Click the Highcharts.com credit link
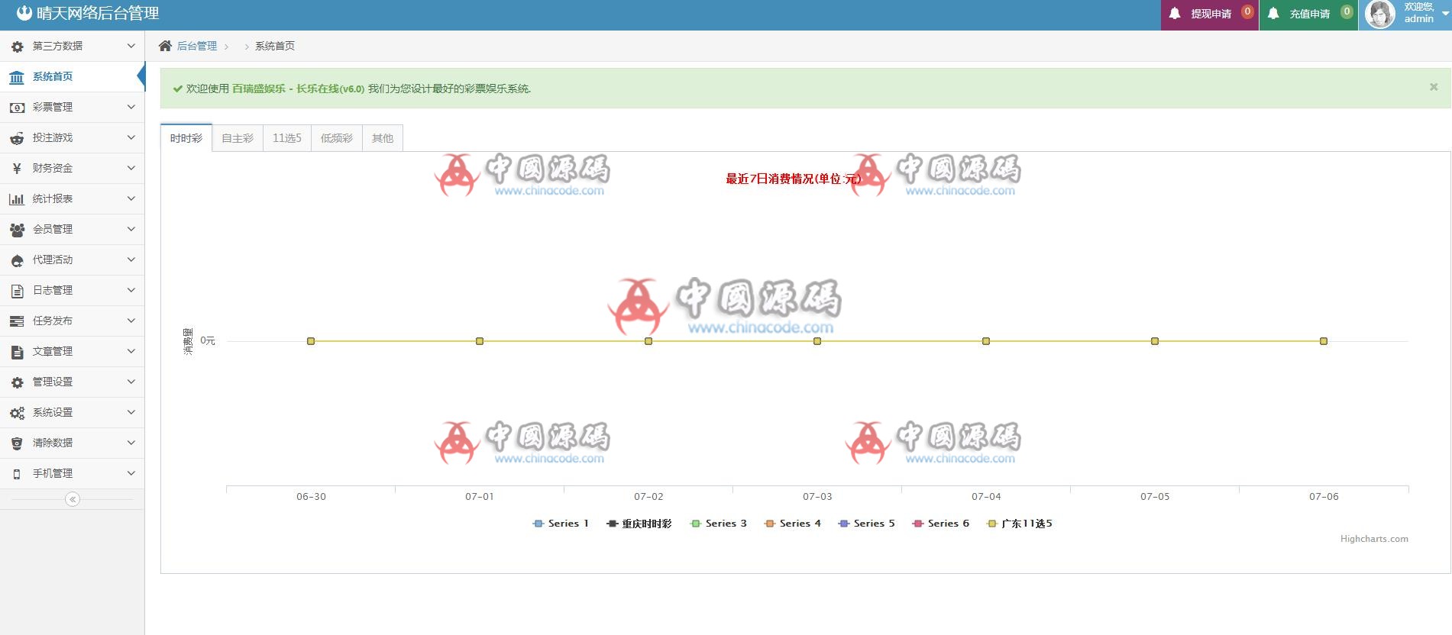 pos(1374,539)
